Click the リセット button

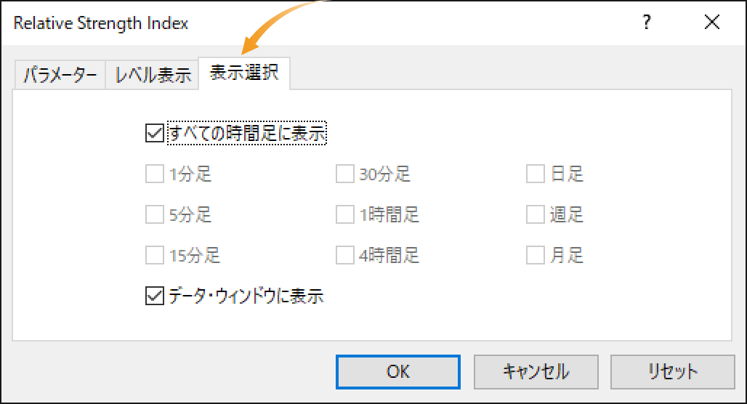pyautogui.click(x=673, y=371)
